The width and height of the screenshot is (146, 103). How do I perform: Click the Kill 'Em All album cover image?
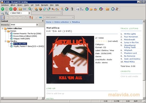point(70,60)
